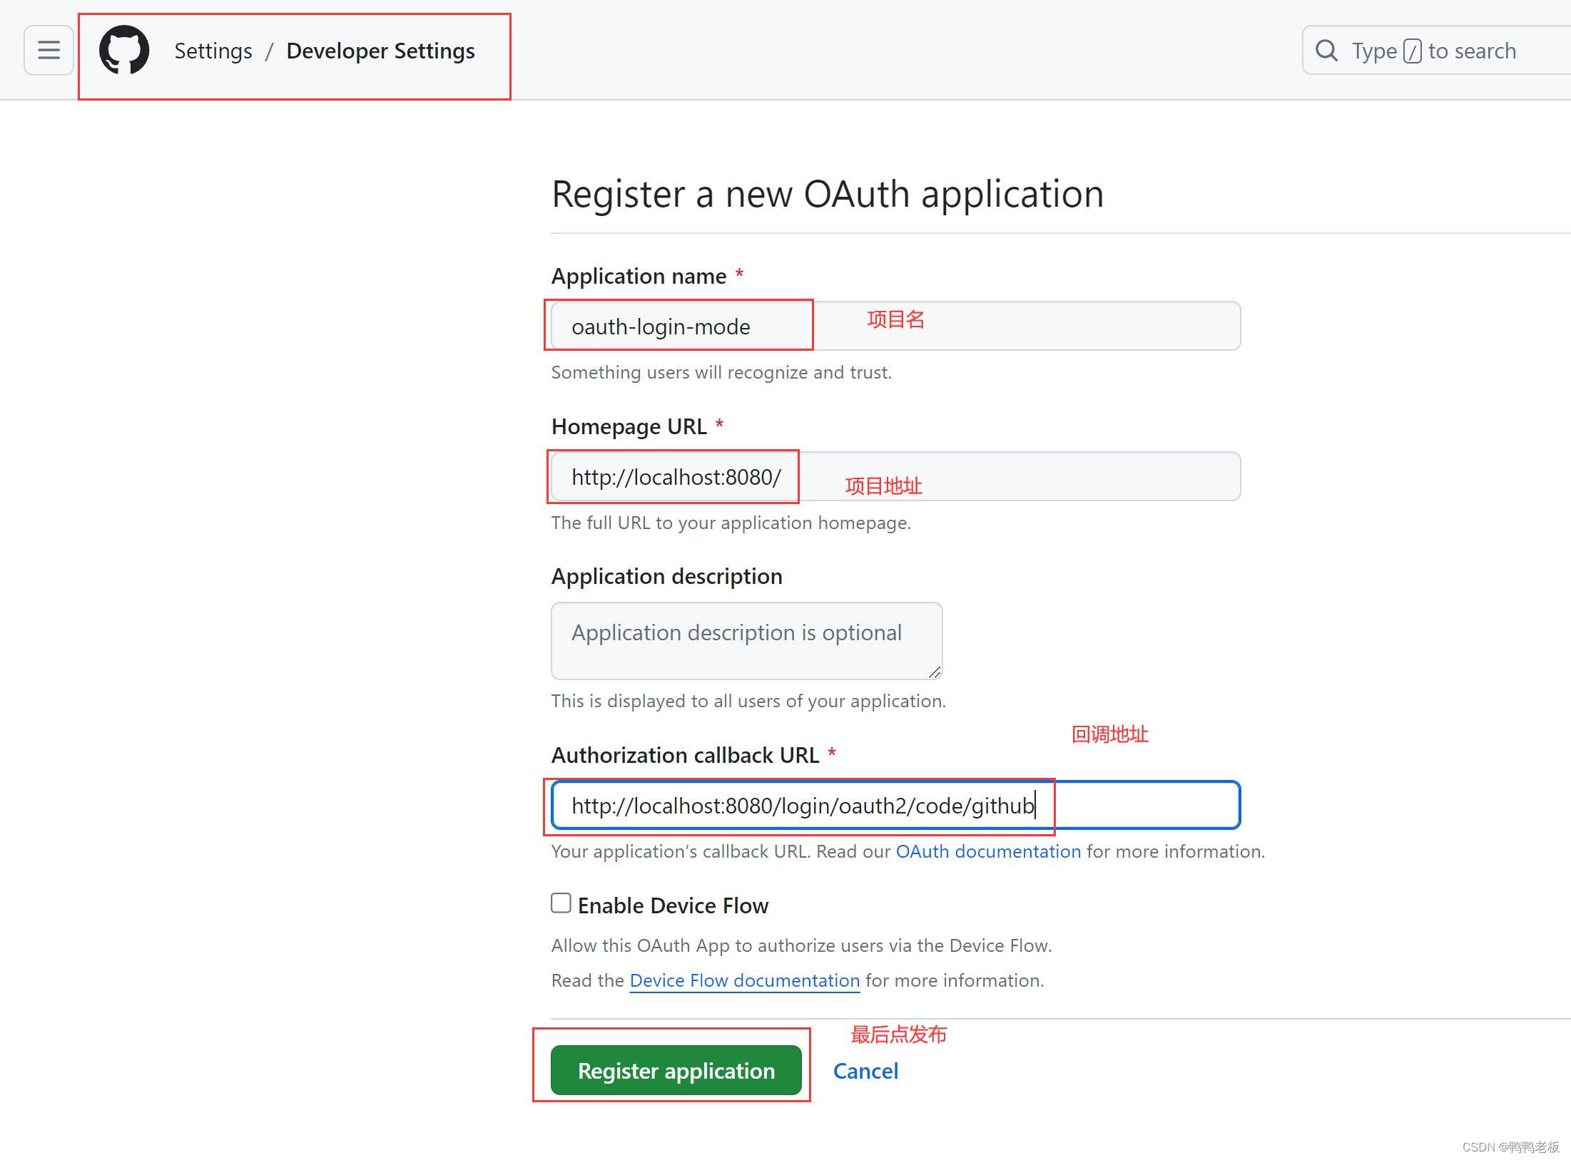The width and height of the screenshot is (1571, 1160).
Task: Toggle Device Flow via its label text
Action: (673, 905)
